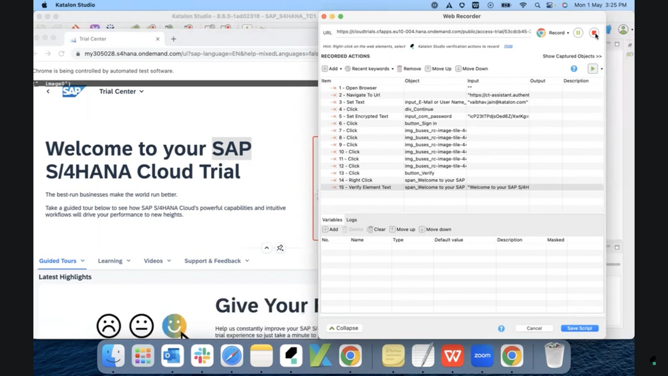Click the Cancel button

pyautogui.click(x=534, y=329)
